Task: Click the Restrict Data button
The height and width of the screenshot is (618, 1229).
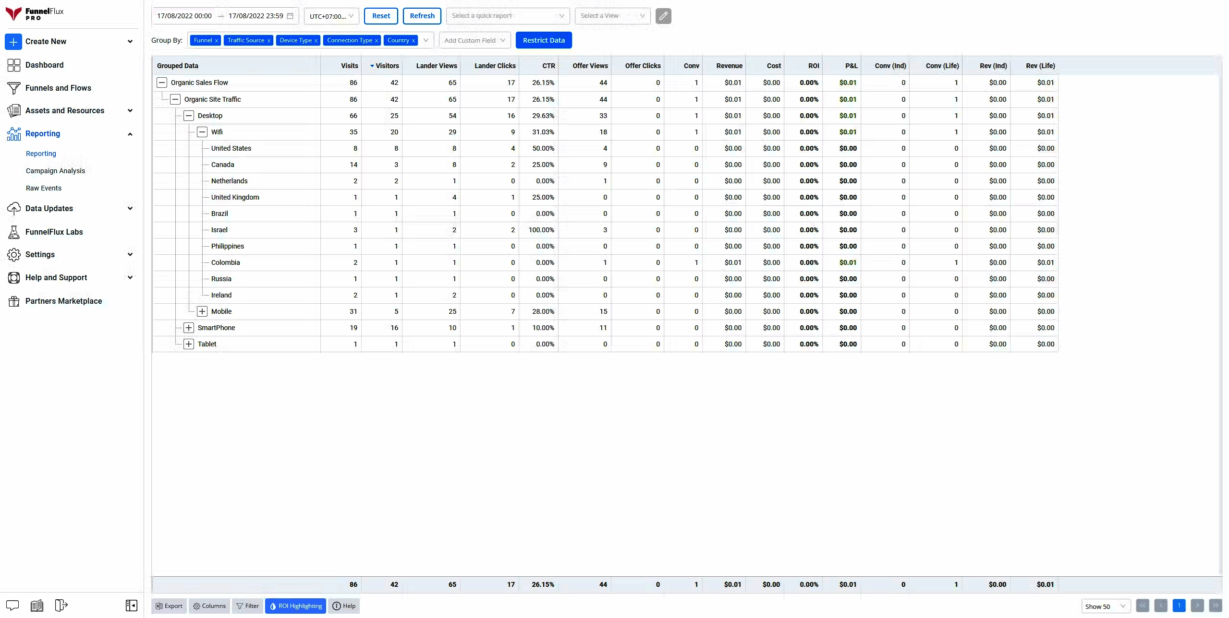Action: pos(543,40)
